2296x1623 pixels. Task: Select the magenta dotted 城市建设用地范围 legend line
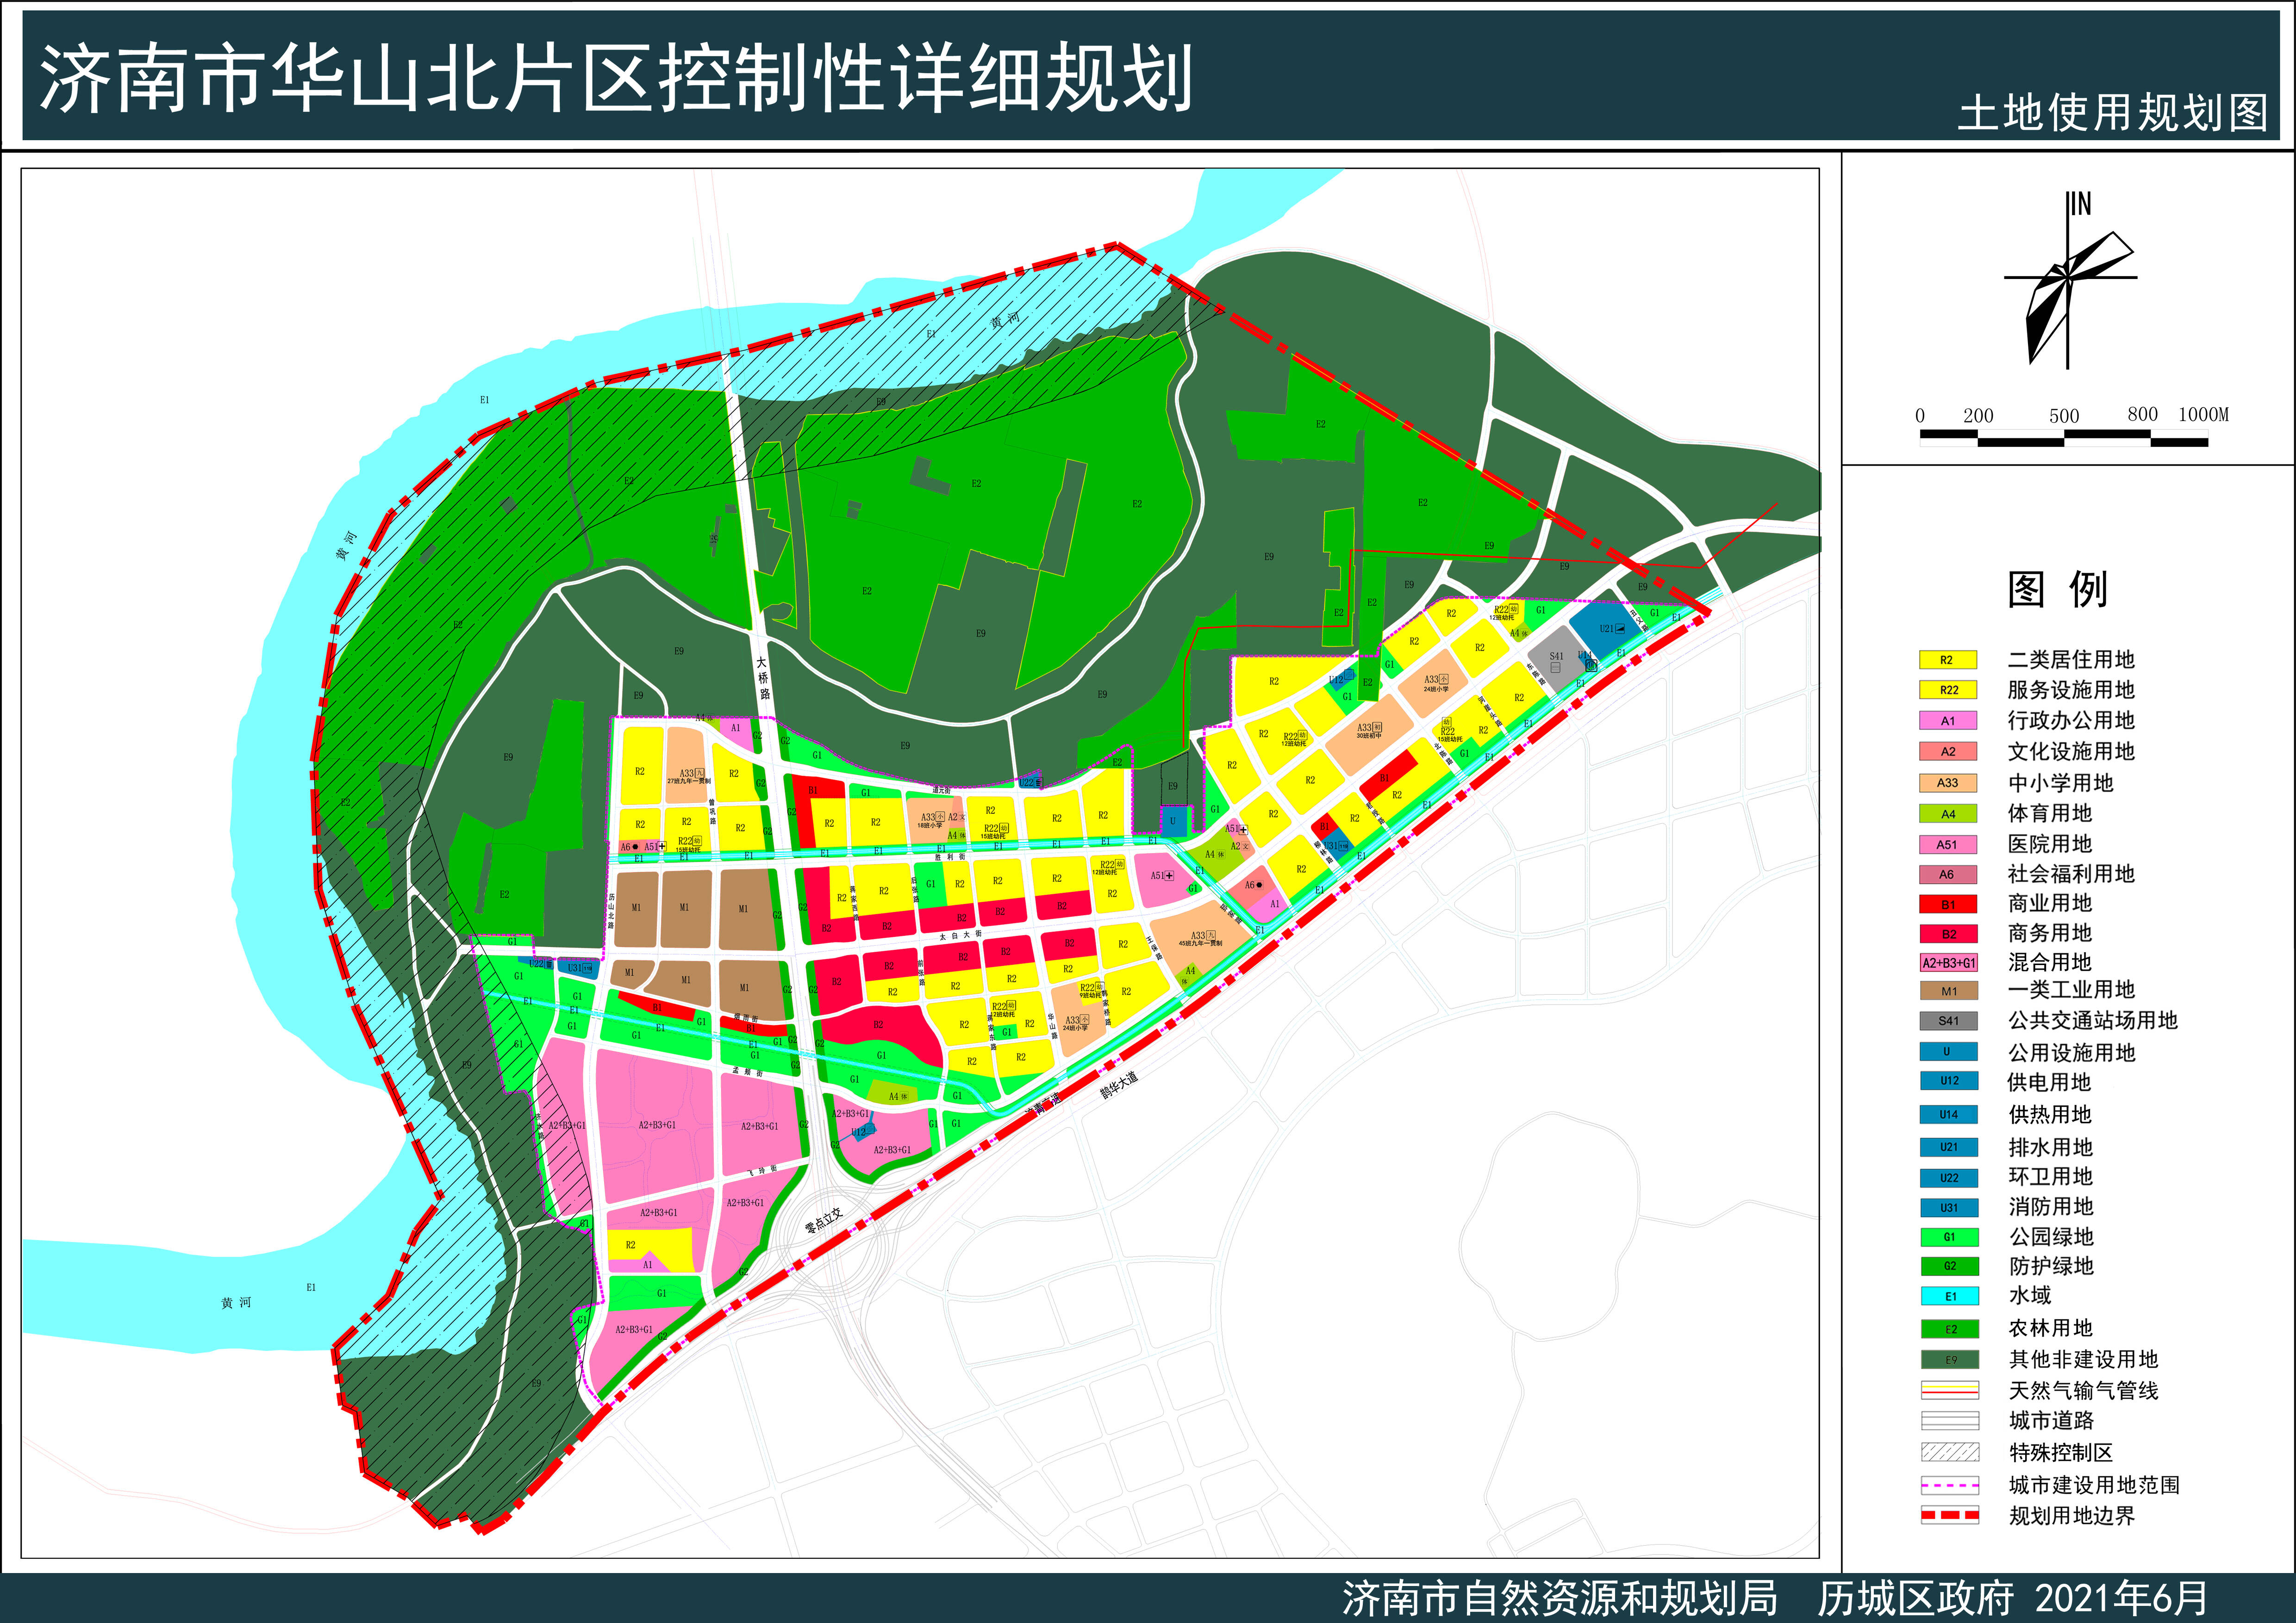coord(1949,1485)
